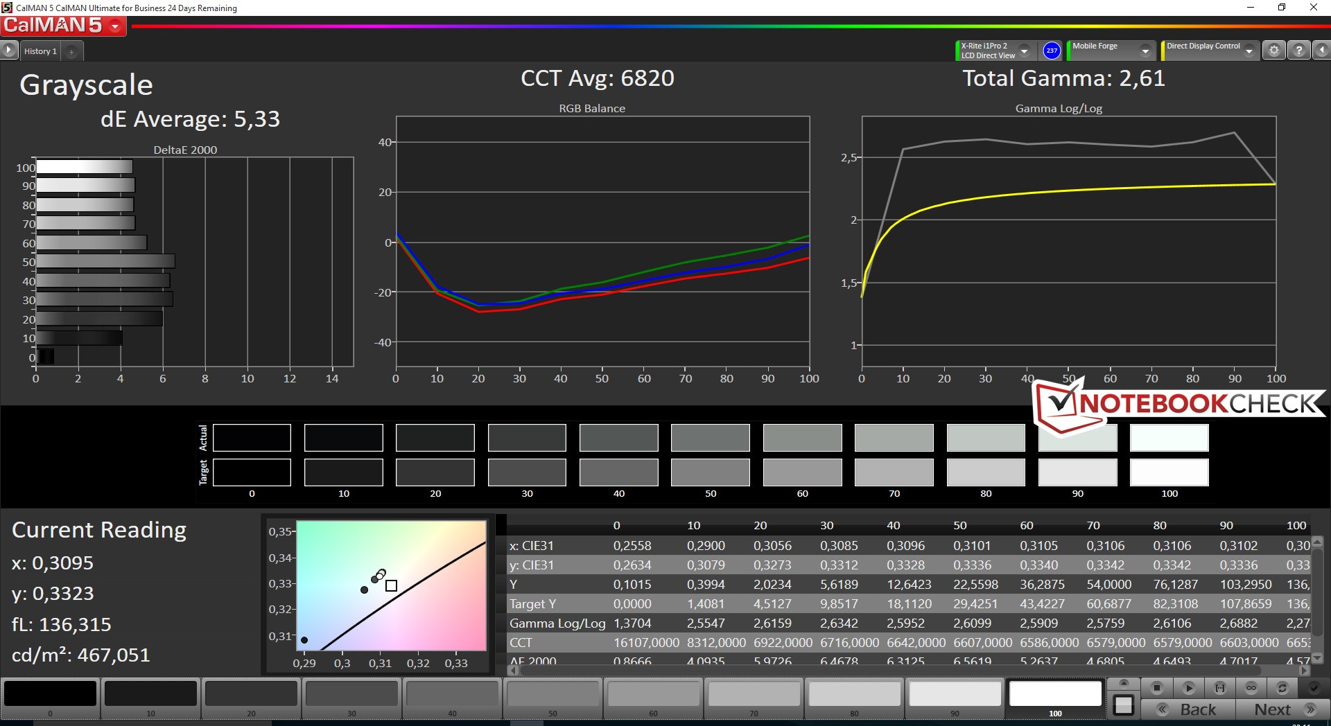This screenshot has height=726, width=1331.
Task: Open the settings gear
Action: pyautogui.click(x=1273, y=51)
